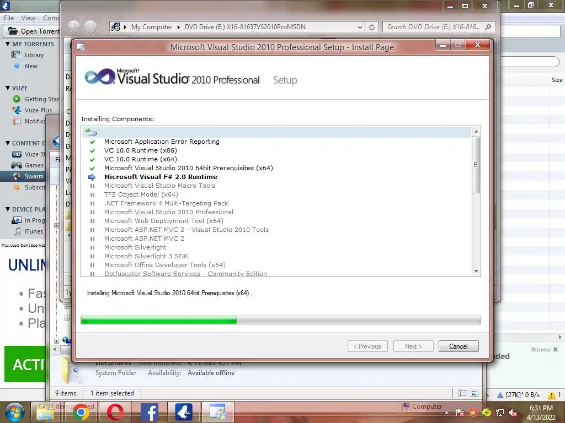Open Vuze Plus sidebar item
The width and height of the screenshot is (565, 423).
coord(38,110)
